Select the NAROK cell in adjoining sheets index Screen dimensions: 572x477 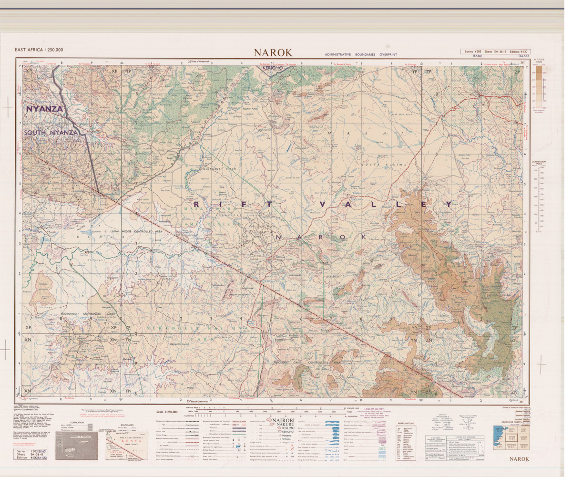[x=511, y=437]
